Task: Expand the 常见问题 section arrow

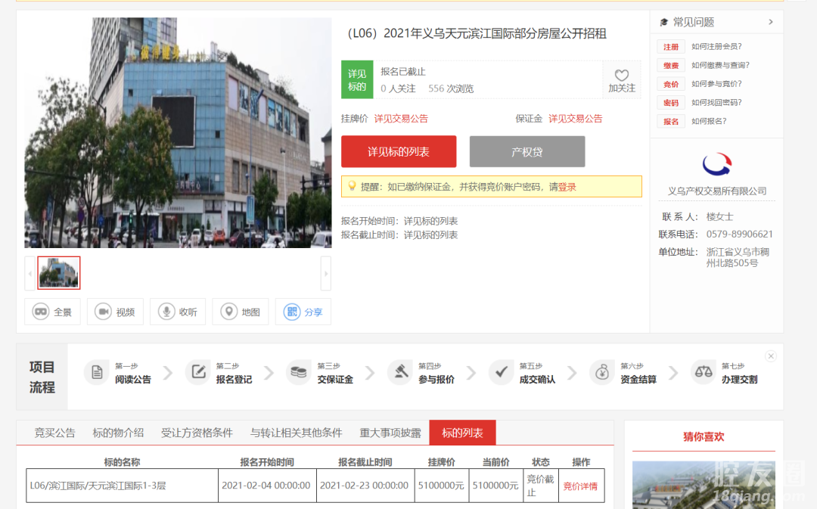Action: (x=771, y=22)
